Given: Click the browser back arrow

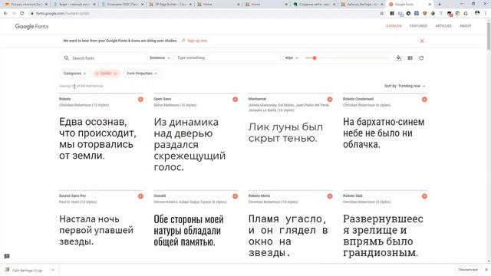Looking at the screenshot, I should 5,14.
